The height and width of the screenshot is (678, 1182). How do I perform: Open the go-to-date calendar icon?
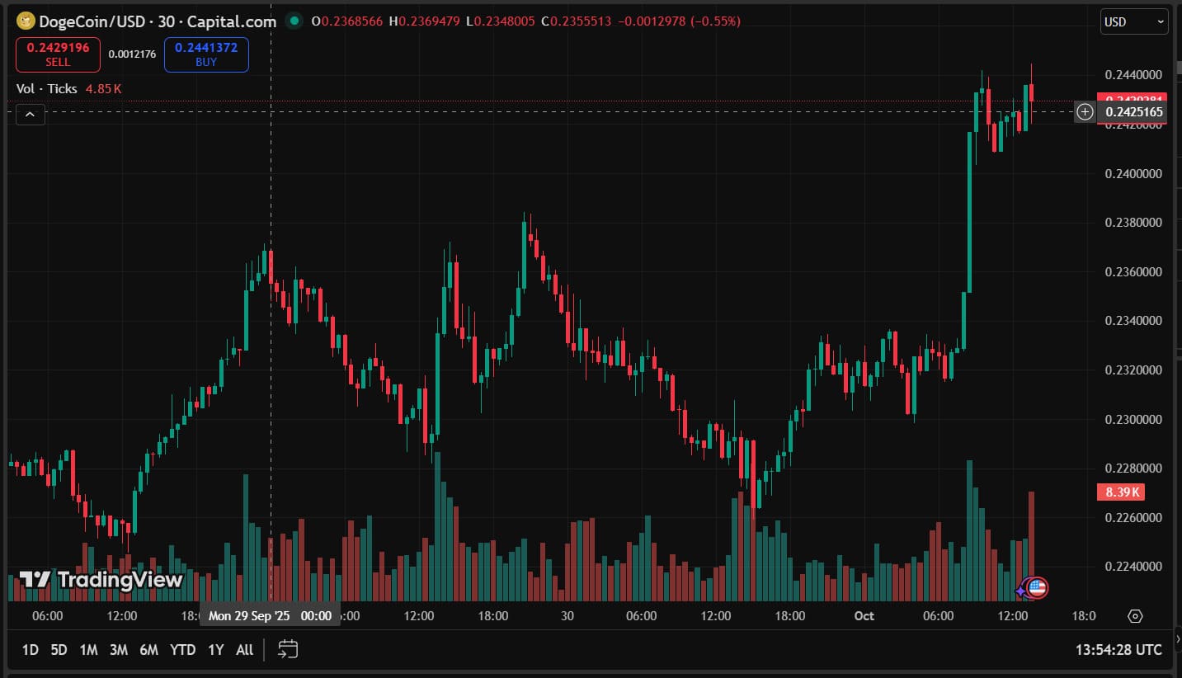pos(287,649)
